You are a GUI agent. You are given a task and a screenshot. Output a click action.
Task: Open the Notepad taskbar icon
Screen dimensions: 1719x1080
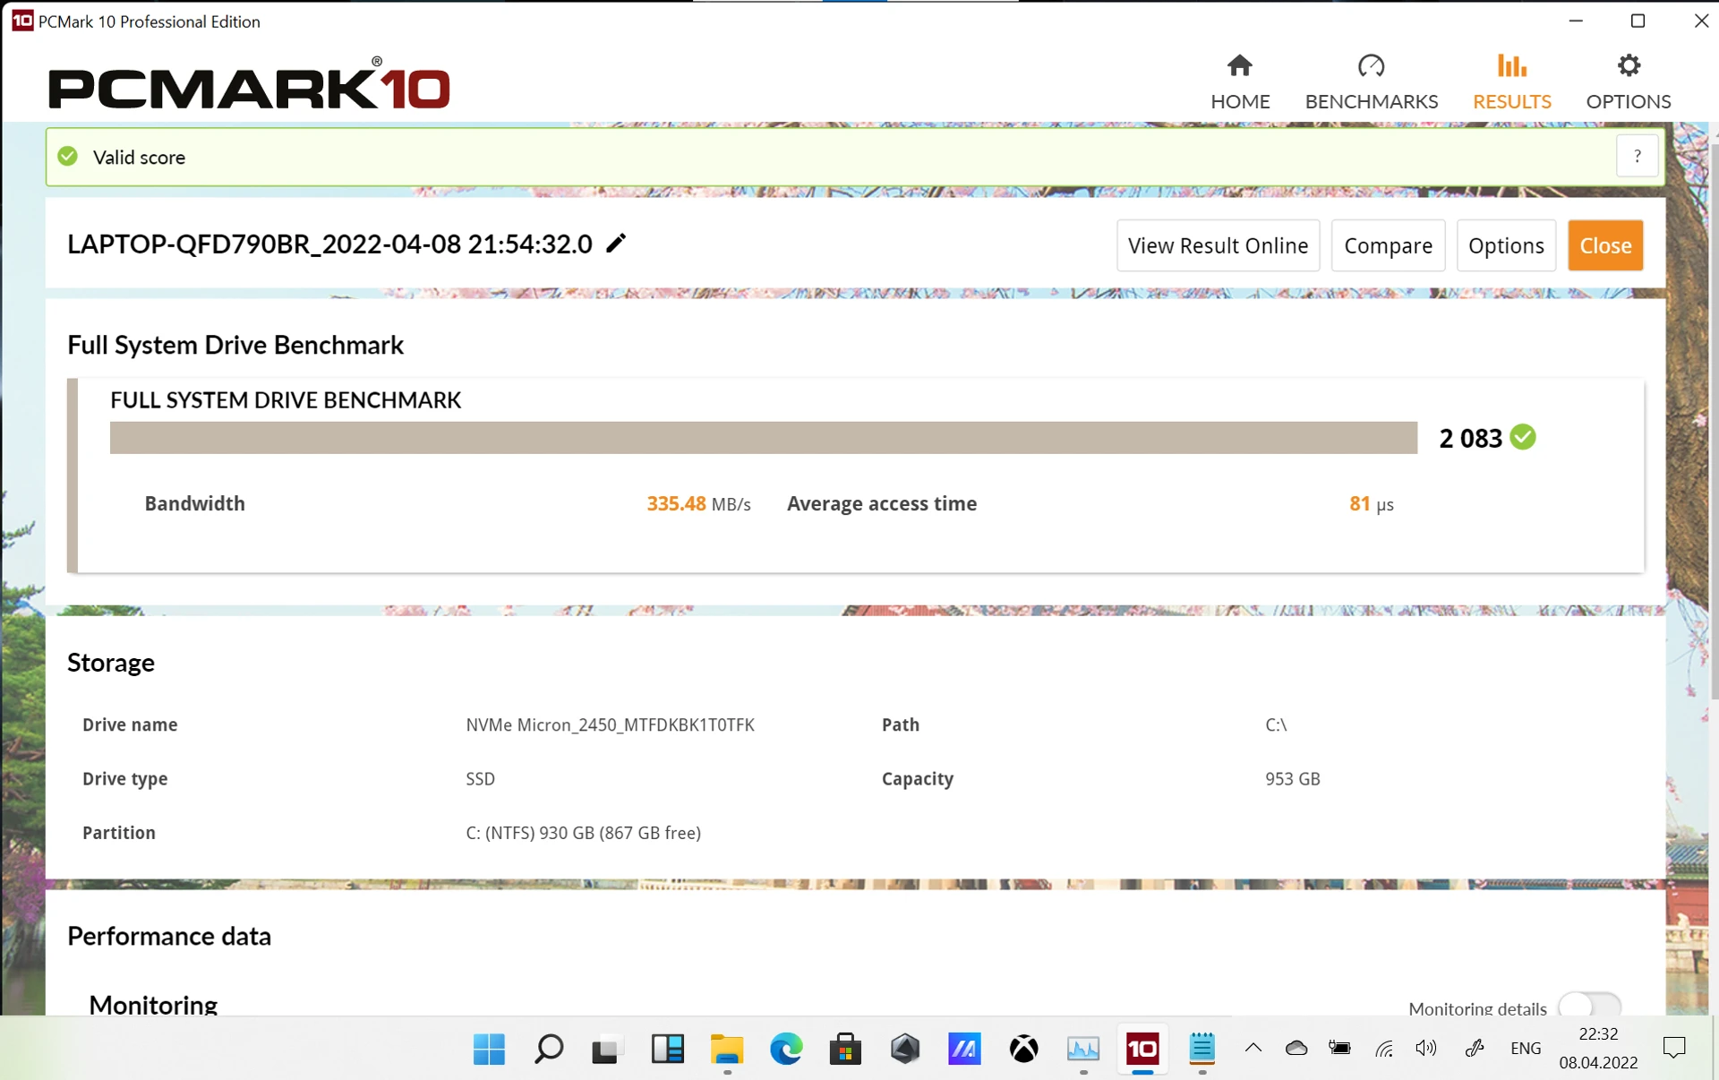pyautogui.click(x=1202, y=1049)
